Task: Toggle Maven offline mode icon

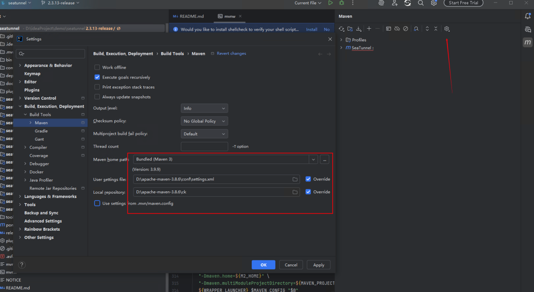Action: click(397, 29)
